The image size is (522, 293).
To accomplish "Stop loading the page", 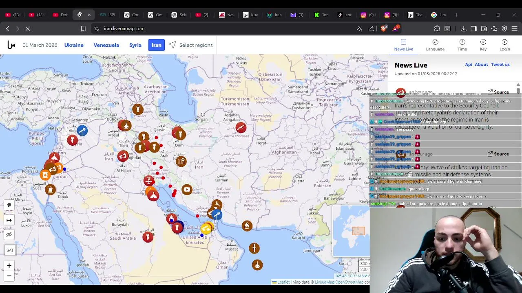I will [x=29, y=28].
